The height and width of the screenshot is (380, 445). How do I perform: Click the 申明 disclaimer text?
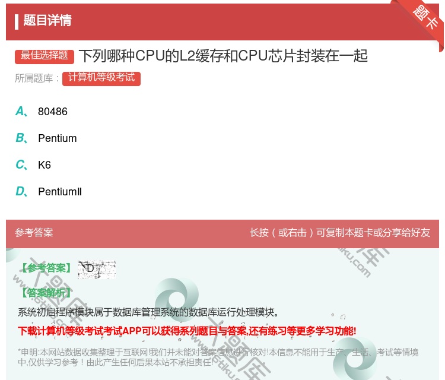[218, 357]
